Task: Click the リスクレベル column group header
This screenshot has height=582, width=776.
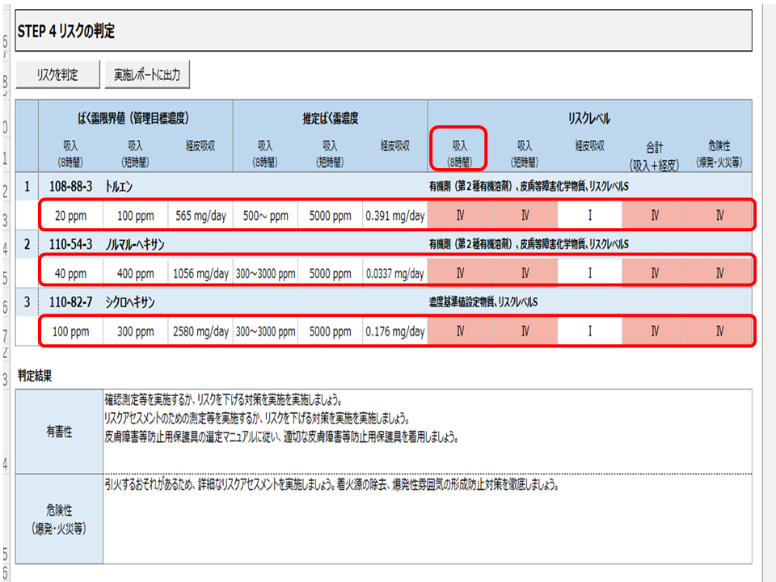Action: coord(588,118)
